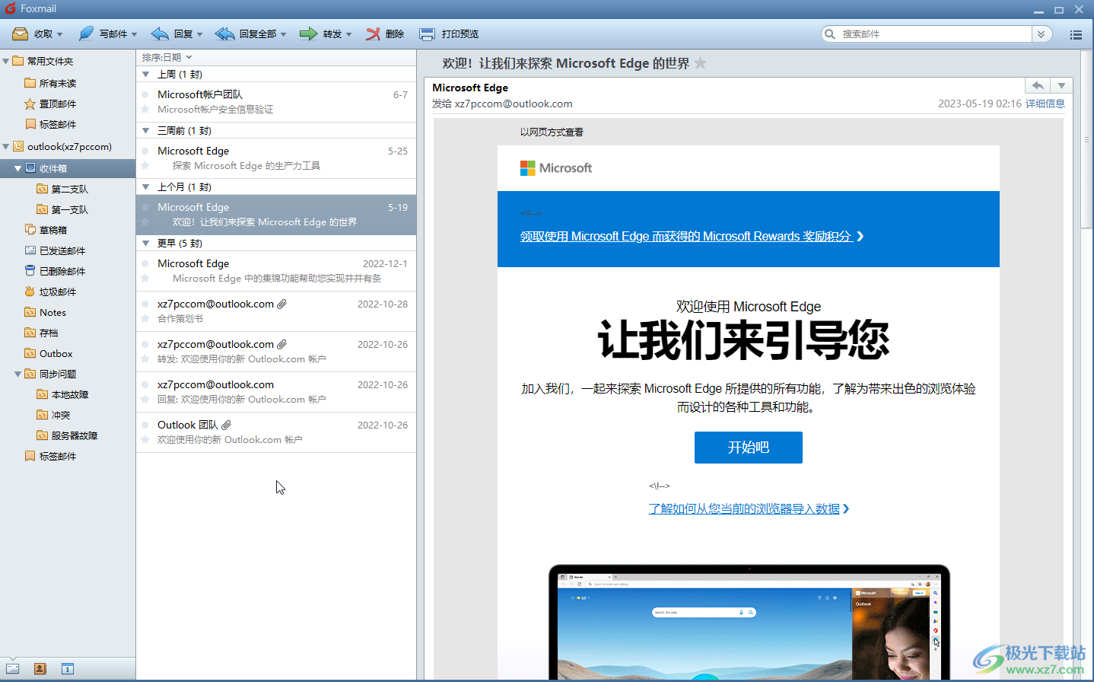Click 以网页方式查看 link

point(552,132)
